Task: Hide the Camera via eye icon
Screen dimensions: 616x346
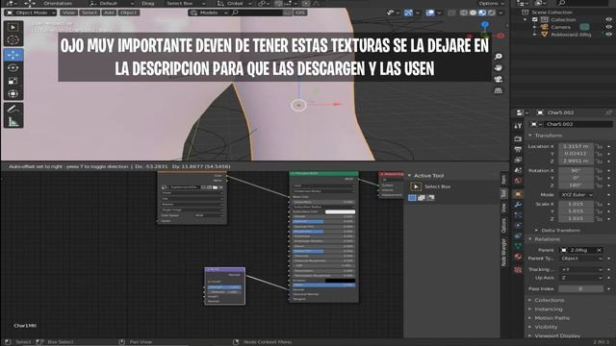Action: coord(608,27)
